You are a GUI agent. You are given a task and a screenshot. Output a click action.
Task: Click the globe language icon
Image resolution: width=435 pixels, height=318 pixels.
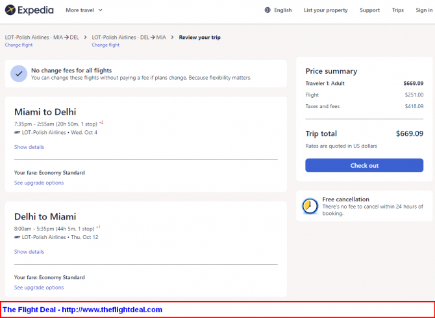pyautogui.click(x=267, y=10)
